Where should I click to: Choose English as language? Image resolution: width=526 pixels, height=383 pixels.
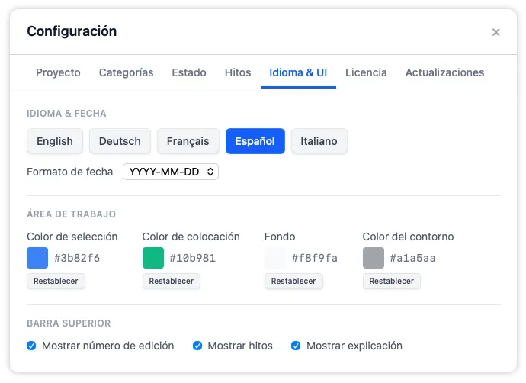tap(55, 141)
